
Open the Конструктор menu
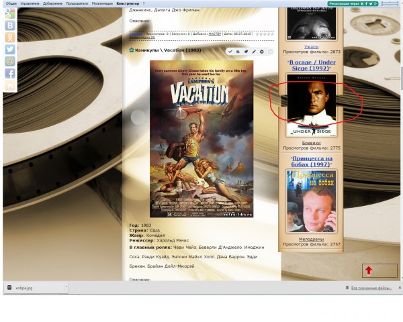[x=128, y=3]
